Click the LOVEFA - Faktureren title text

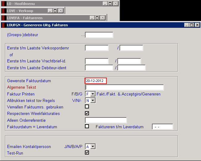tap(25, 18)
